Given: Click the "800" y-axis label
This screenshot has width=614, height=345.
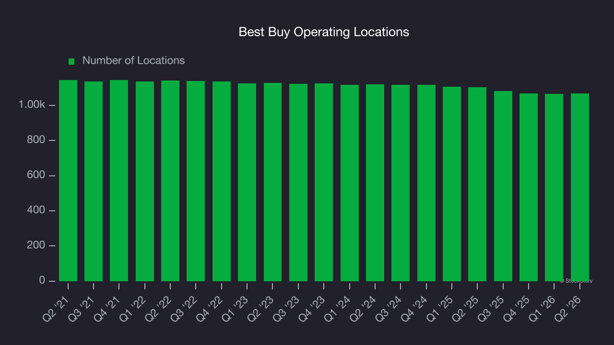Looking at the screenshot, I should pyautogui.click(x=37, y=140).
